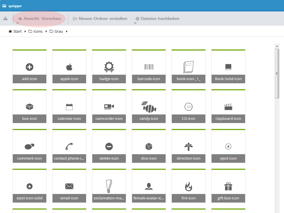Select the add-icon thumbnail

tap(30, 66)
